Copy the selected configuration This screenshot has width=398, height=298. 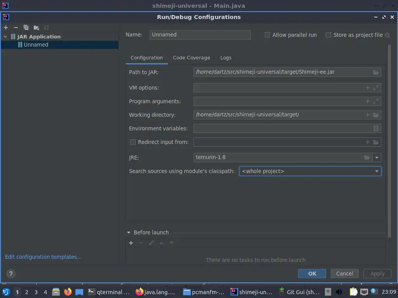[26, 28]
